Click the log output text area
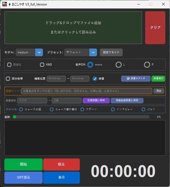This screenshot has width=170, height=187. tap(85, 138)
